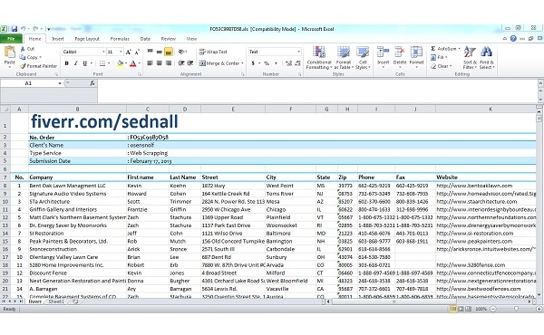The width and height of the screenshot is (544, 335).
Task: Select the fiverr worksheet tab
Action: (x=35, y=301)
